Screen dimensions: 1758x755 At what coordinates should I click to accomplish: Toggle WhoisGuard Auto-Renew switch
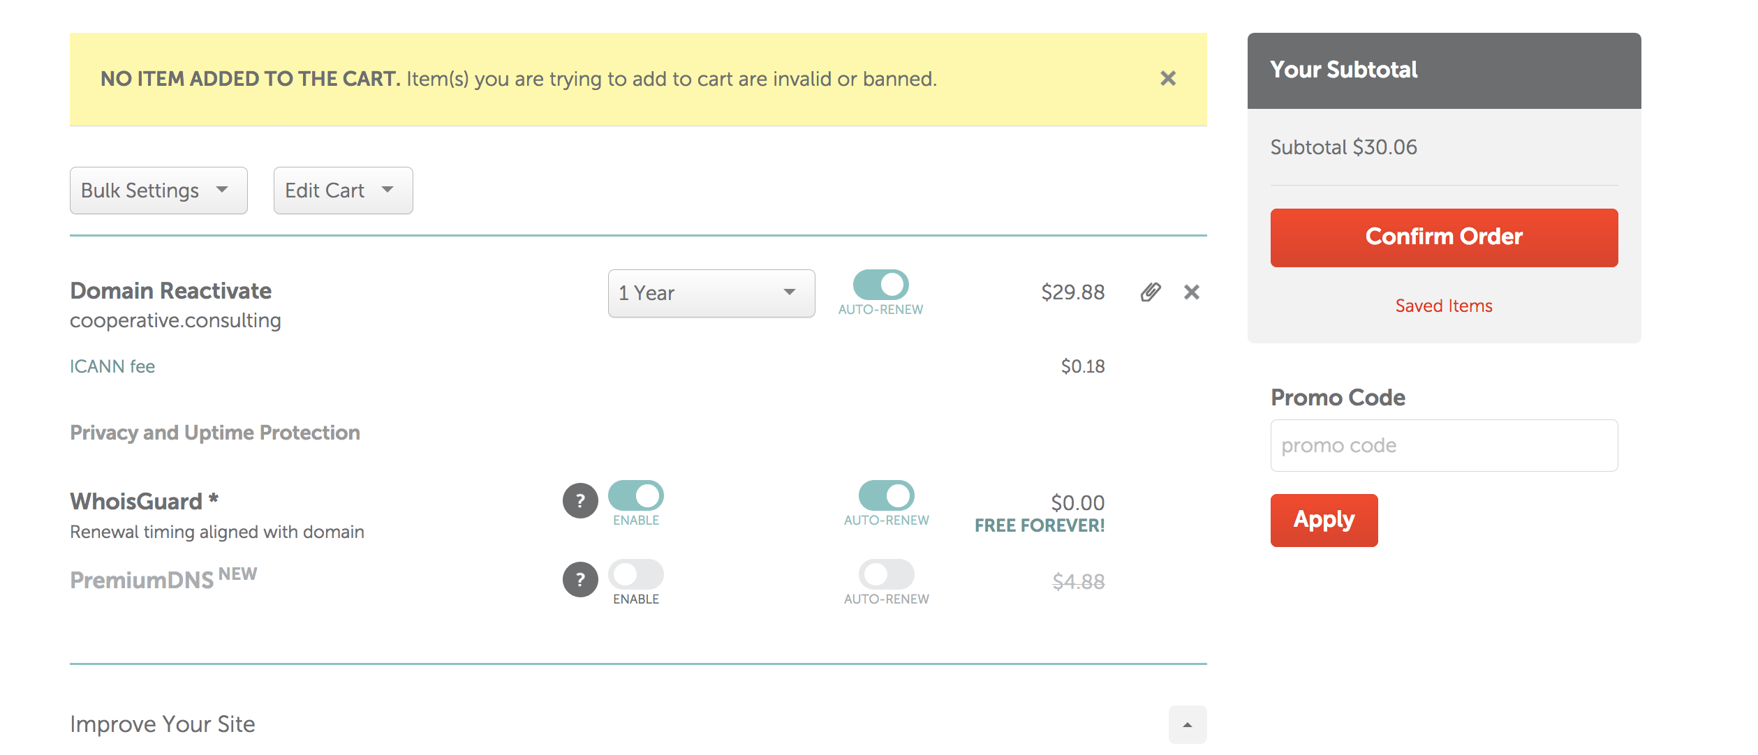click(x=886, y=495)
